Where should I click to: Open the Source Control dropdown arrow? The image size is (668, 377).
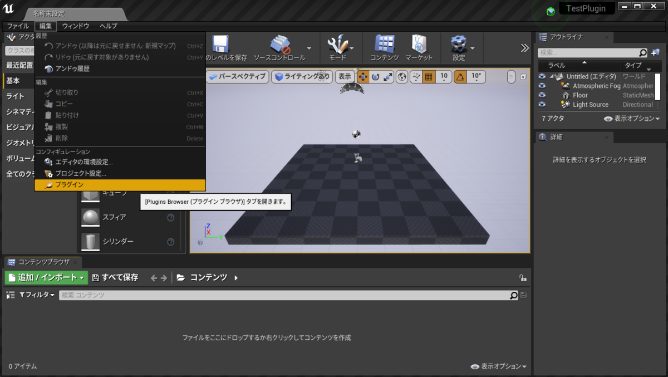coord(309,48)
